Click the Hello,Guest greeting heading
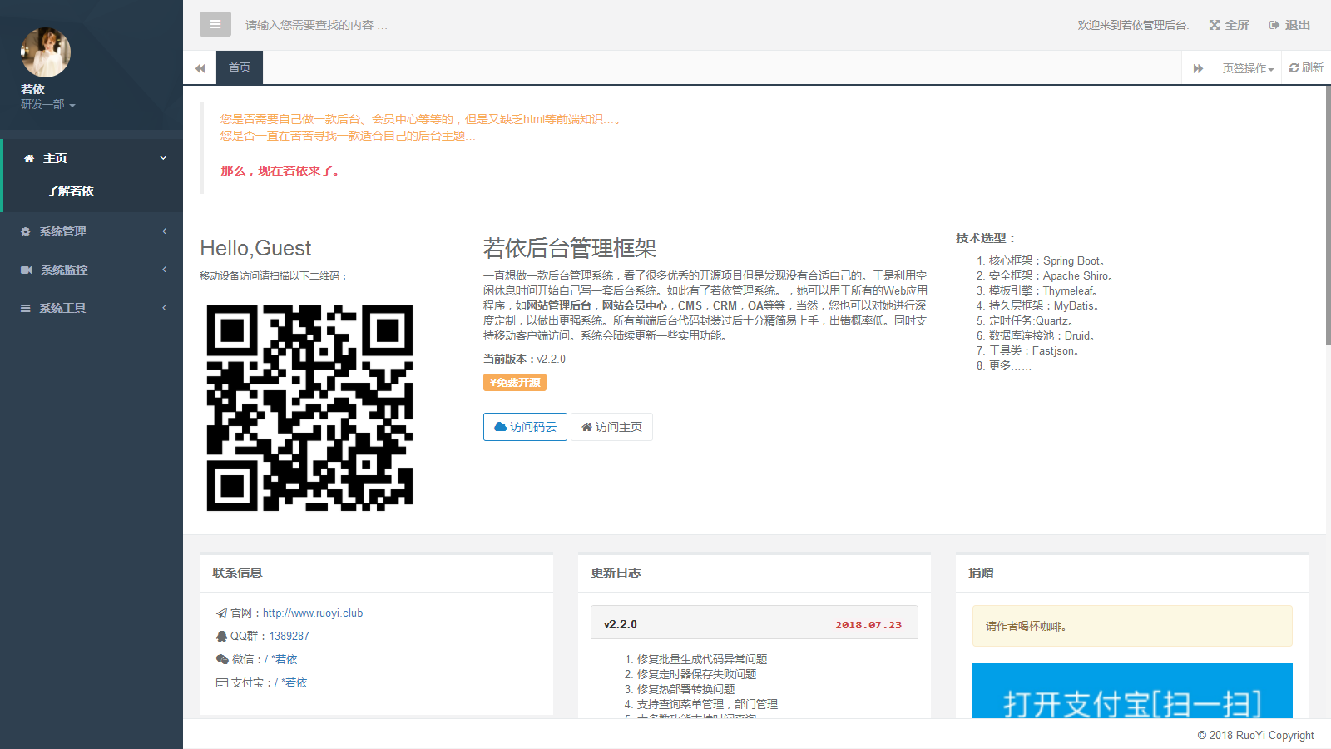The height and width of the screenshot is (749, 1331). 255,248
